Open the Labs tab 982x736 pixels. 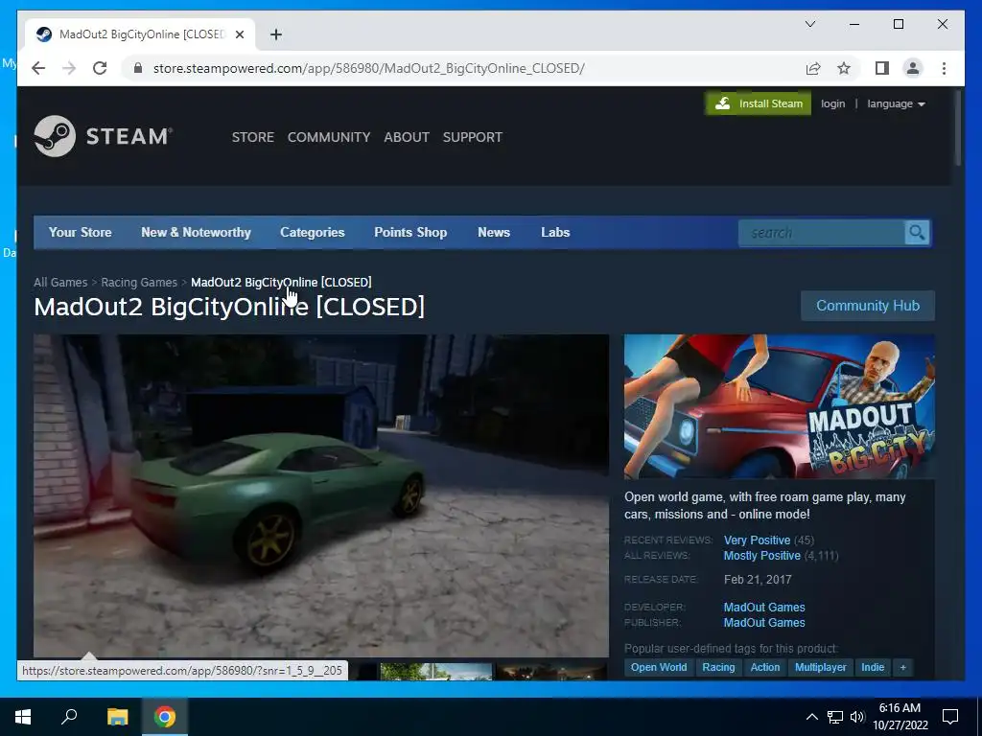coord(555,232)
